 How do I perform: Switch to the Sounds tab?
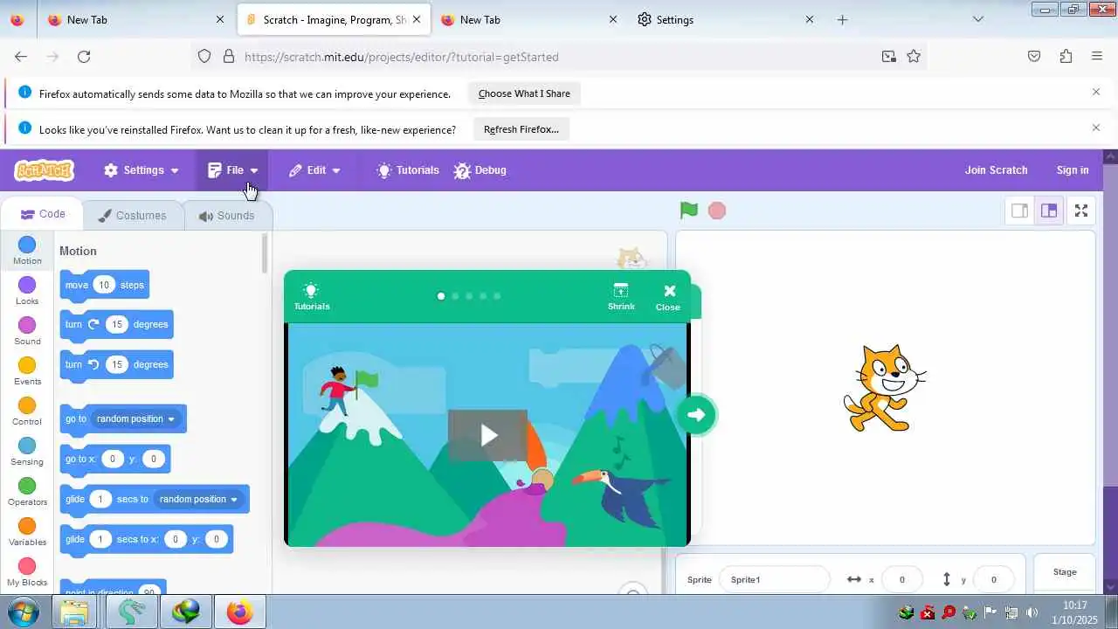pos(227,216)
